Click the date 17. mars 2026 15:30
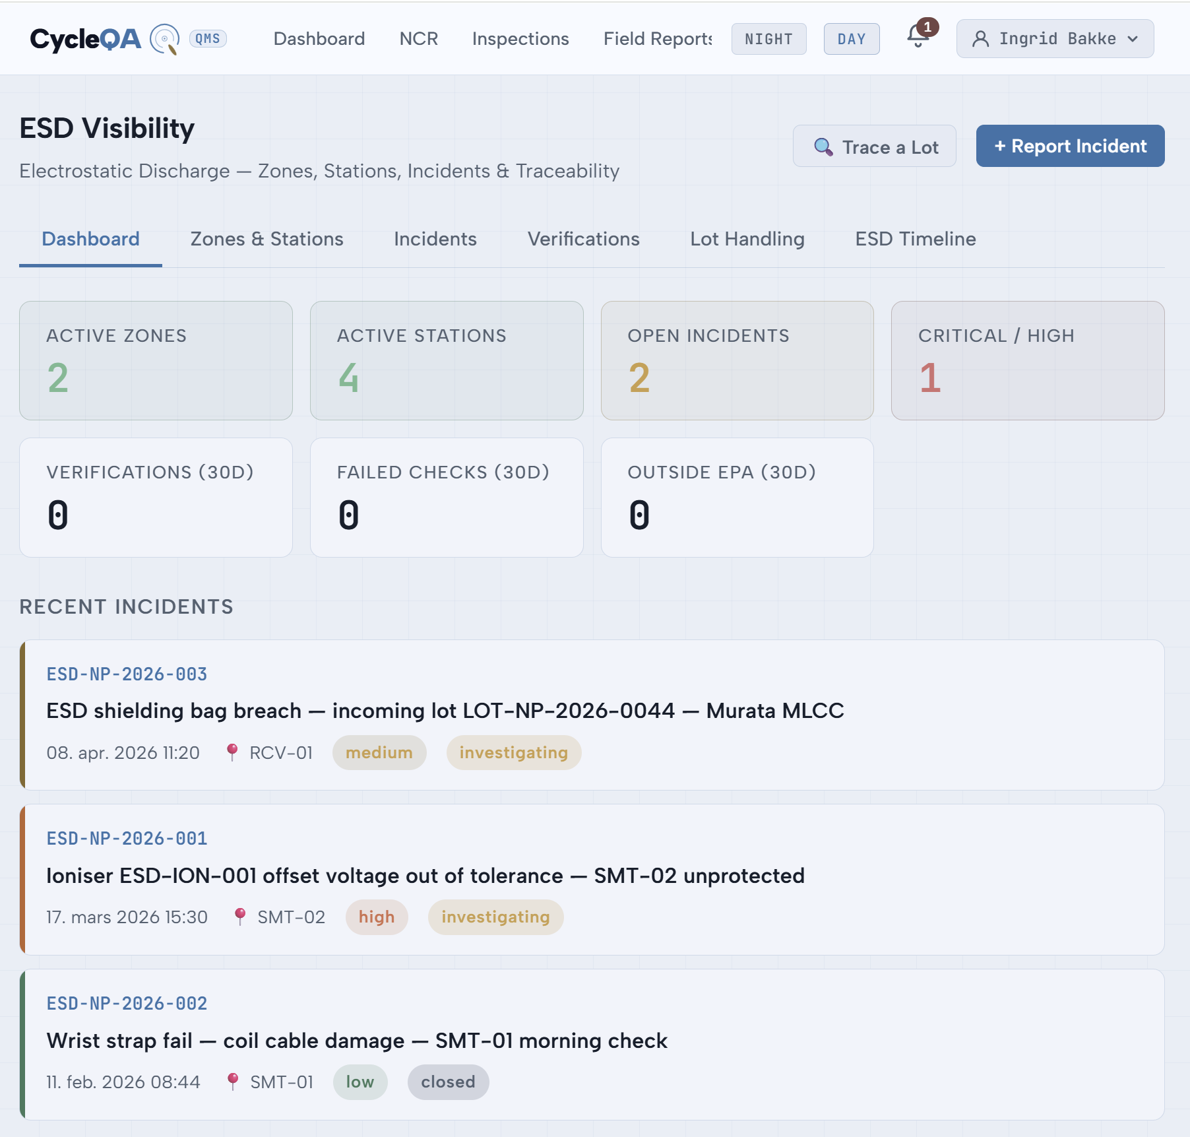Screen dimensions: 1190x1137 (x=127, y=917)
